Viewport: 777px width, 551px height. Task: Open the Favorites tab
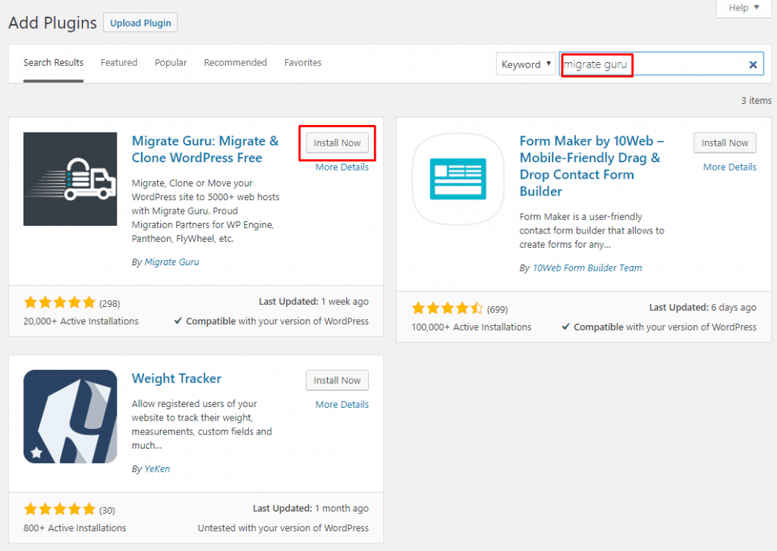click(x=303, y=63)
